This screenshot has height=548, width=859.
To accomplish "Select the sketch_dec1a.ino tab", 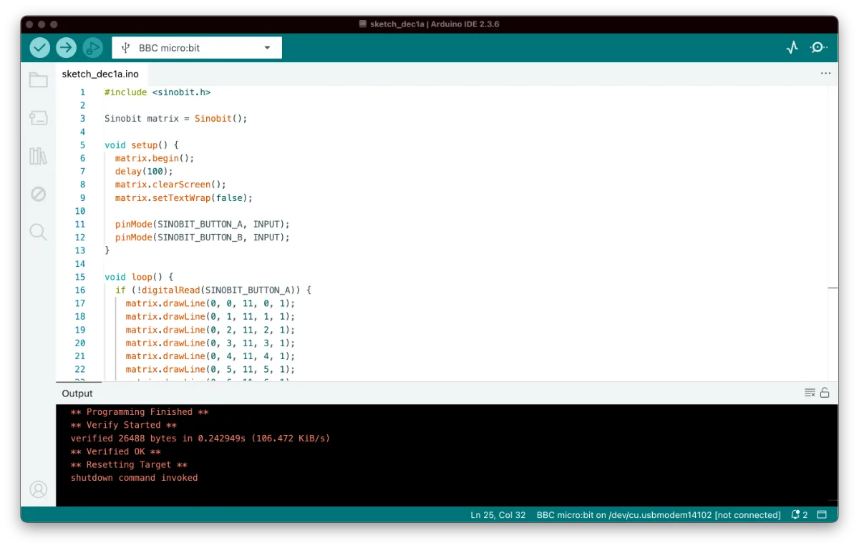I will 100,74.
